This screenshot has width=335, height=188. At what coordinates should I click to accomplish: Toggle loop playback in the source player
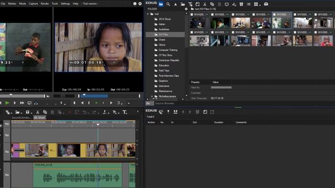pyautogui.click(x=29, y=103)
